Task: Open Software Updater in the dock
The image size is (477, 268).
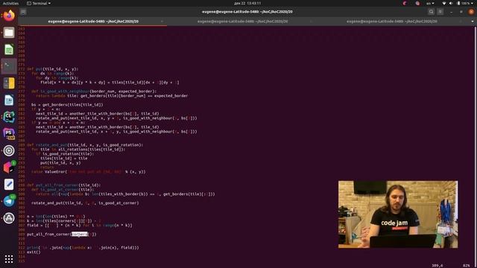Action: pos(9,218)
